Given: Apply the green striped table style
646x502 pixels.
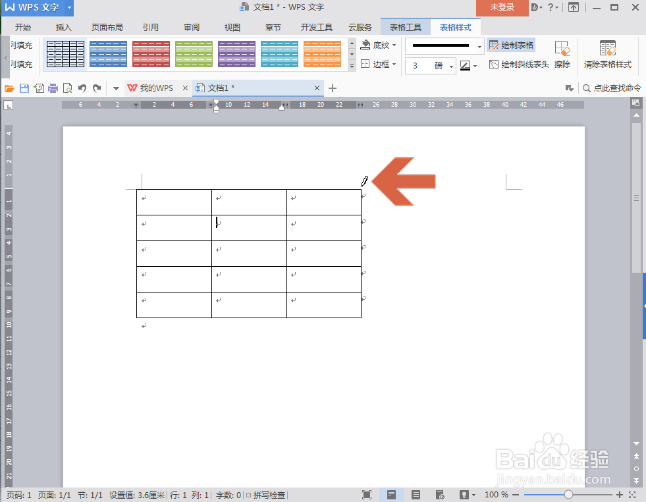Looking at the screenshot, I should (x=194, y=54).
